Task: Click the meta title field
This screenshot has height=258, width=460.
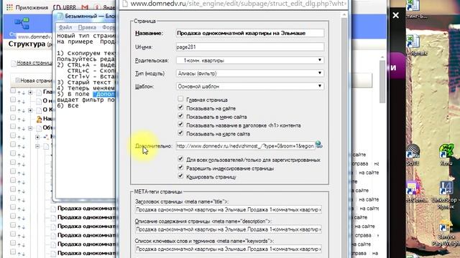Action: (x=229, y=210)
